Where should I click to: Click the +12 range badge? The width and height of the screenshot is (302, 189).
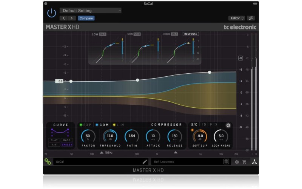tap(240, 58)
